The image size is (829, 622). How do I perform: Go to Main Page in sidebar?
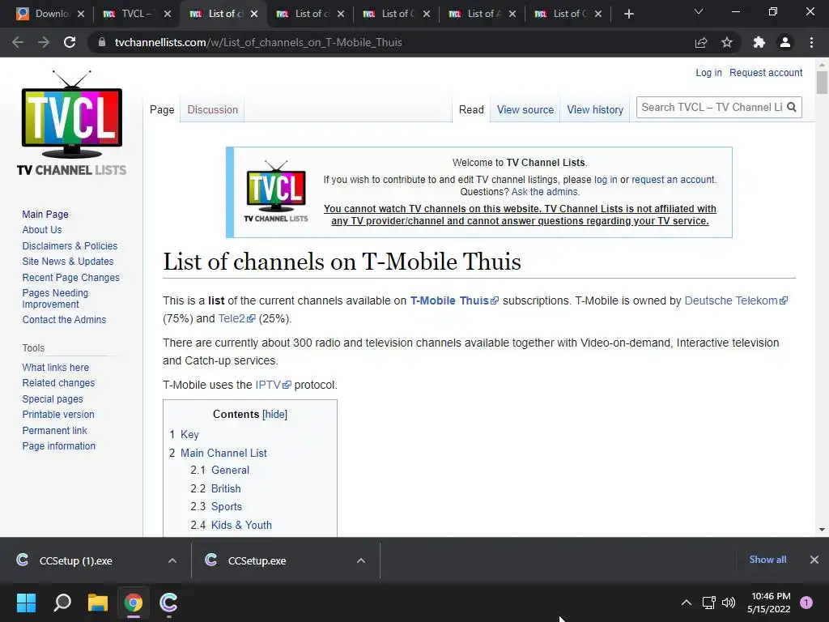point(45,214)
